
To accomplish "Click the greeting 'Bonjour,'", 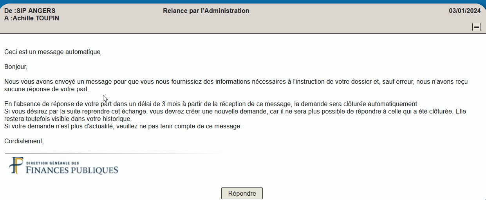I will [16, 67].
